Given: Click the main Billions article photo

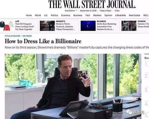Looking at the screenshot, I should click(x=73, y=86).
